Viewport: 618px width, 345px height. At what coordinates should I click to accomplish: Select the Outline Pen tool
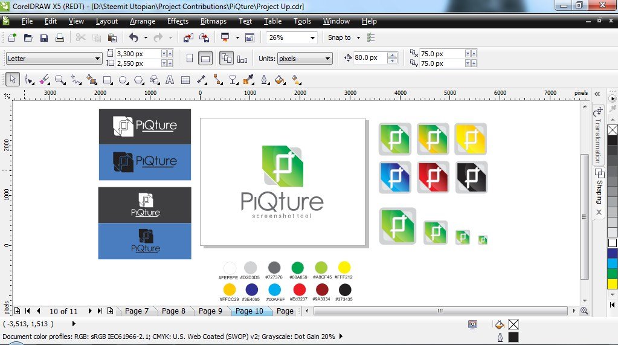(265, 80)
